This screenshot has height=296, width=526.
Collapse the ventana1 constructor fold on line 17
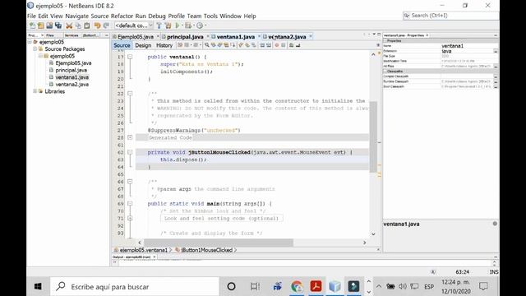[130, 57]
